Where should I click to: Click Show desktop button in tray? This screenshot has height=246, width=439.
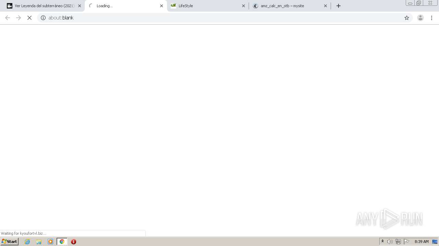435,242
